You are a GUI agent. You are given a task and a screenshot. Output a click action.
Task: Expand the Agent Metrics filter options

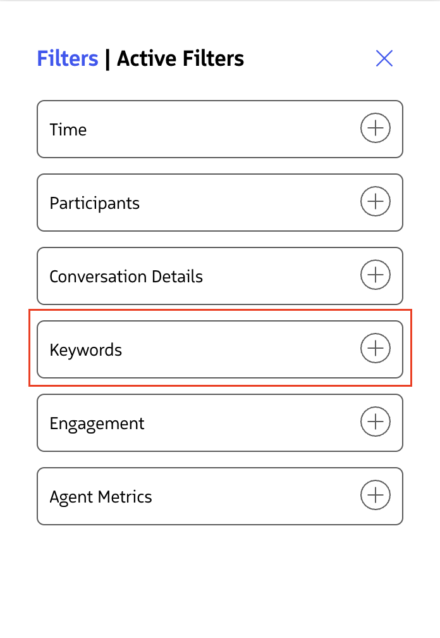pos(220,496)
